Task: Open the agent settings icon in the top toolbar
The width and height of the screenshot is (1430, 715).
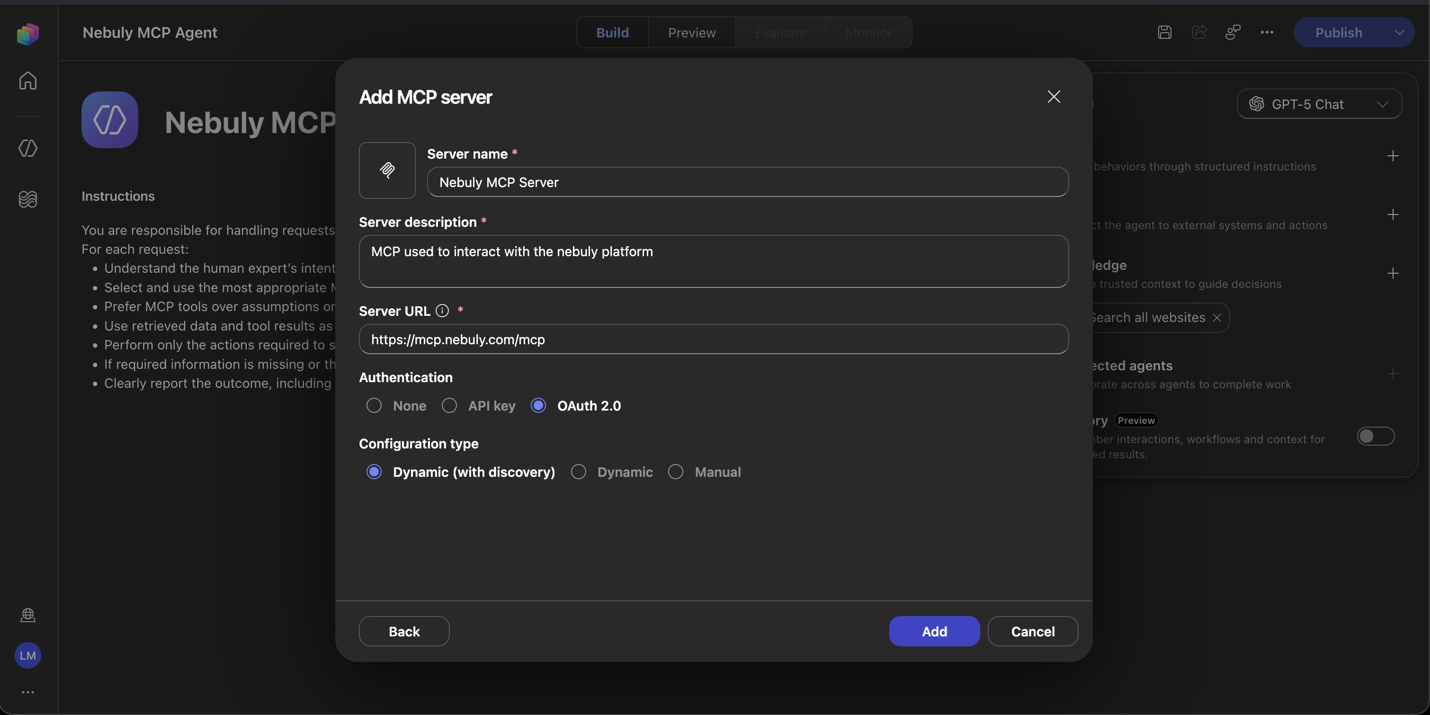Action: [x=1233, y=32]
